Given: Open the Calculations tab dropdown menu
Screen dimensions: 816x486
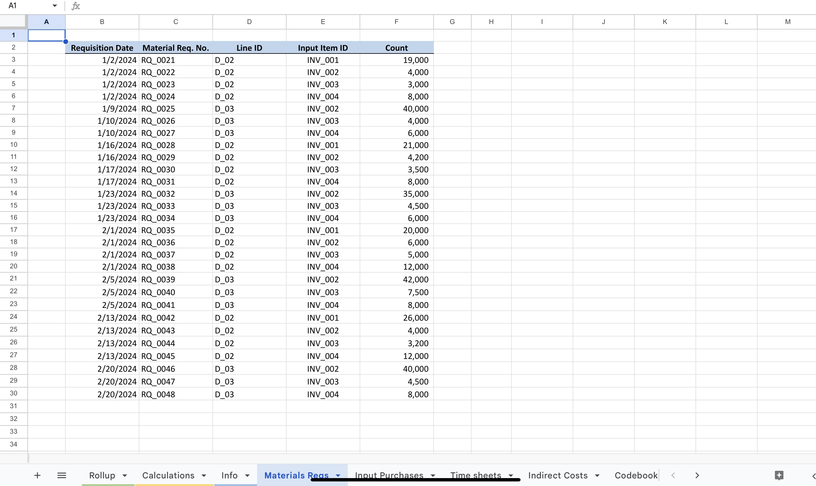Looking at the screenshot, I should 204,475.
